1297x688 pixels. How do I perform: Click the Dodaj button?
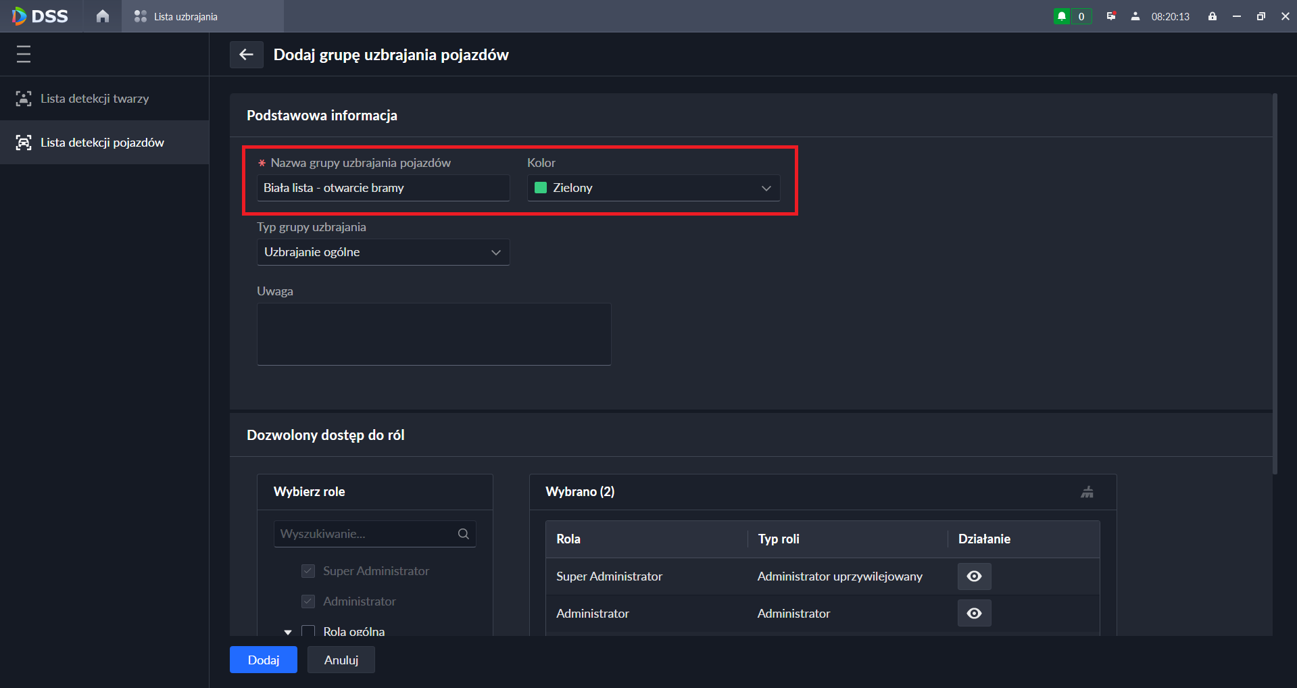(x=263, y=660)
